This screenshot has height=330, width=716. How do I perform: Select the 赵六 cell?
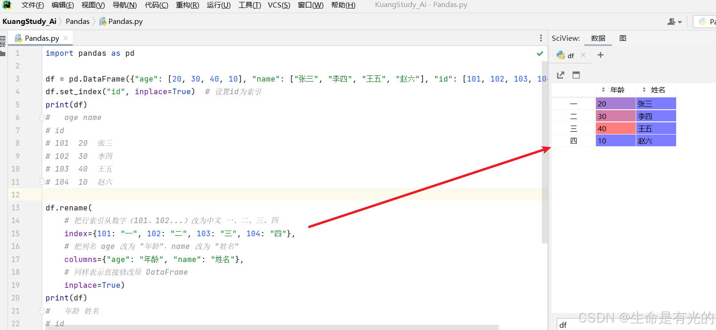pyautogui.click(x=656, y=140)
